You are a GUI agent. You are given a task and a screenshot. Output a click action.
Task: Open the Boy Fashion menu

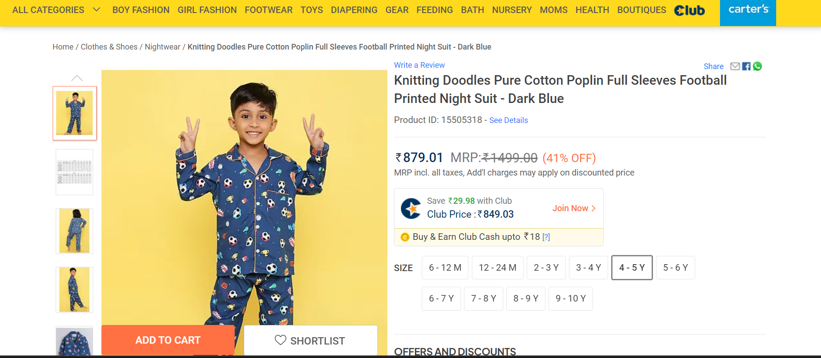141,10
